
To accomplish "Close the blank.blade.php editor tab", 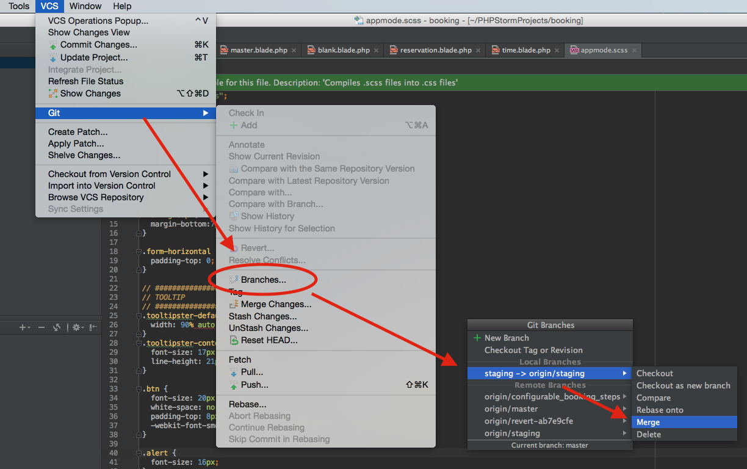I will pyautogui.click(x=377, y=50).
